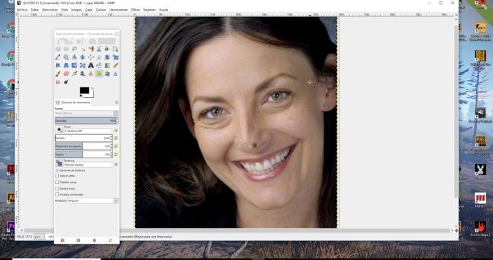493x260 pixels.
Task: Select the Smudge tool
Action: [x=58, y=81]
